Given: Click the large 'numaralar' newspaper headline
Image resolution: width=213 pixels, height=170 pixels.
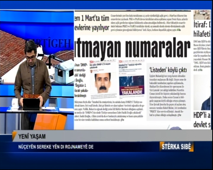Looking at the screenshot, I should click(158, 47).
